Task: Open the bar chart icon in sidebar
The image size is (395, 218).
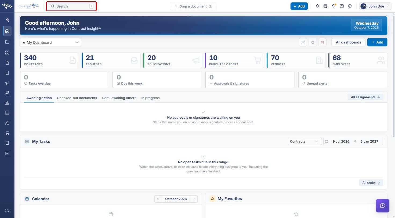Action: point(7,103)
